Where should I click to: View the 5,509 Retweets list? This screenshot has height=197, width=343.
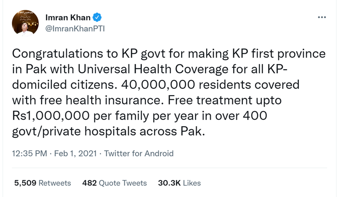point(43,183)
